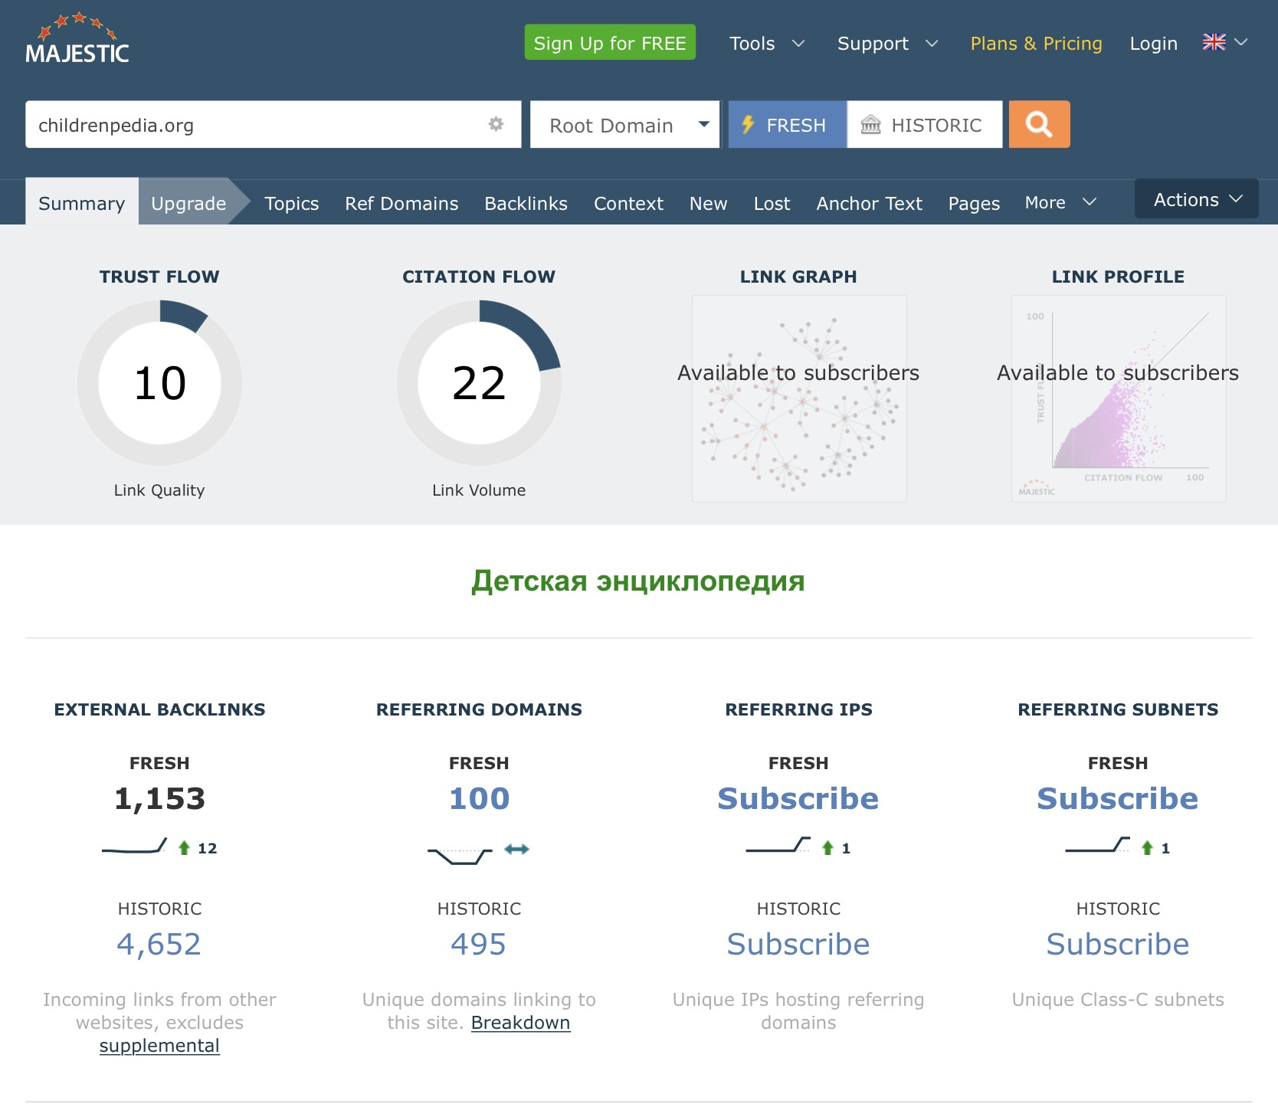This screenshot has height=1107, width=1278.
Task: Click the TRUST FLOW heading
Action: point(159,277)
